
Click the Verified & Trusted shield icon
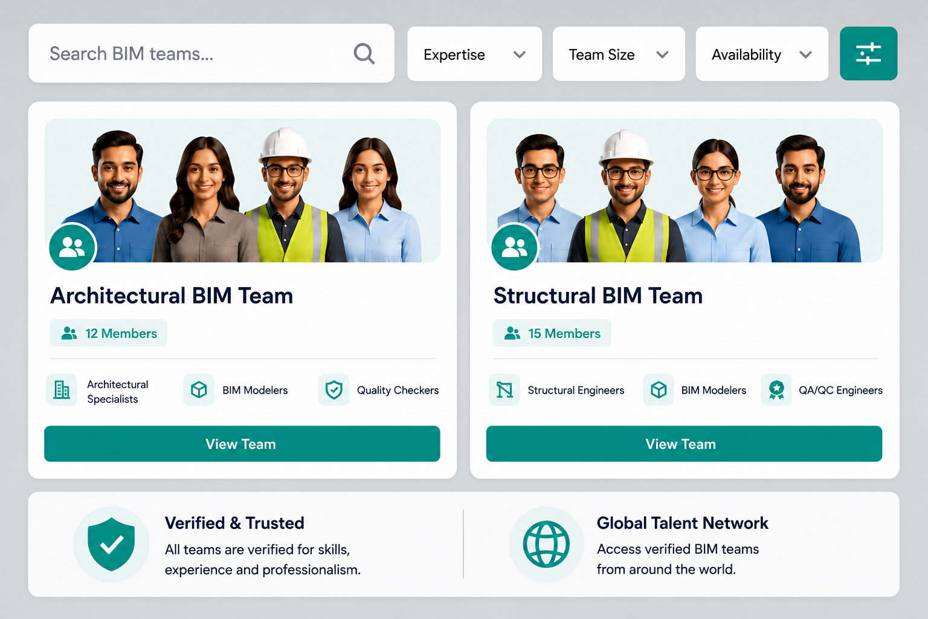[111, 544]
